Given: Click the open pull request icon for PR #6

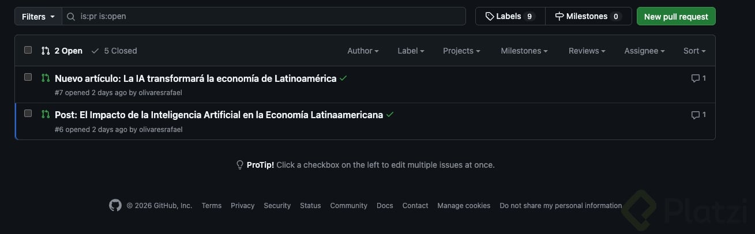Looking at the screenshot, I should point(46,114).
